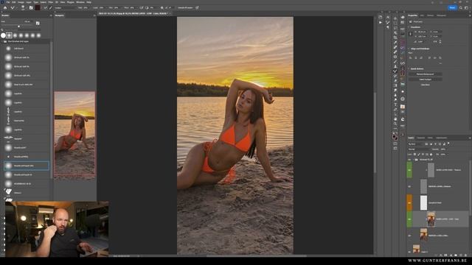Select the highlighted brush preset row
Image resolution: width=472 pixels, height=265 pixels.
(27, 166)
